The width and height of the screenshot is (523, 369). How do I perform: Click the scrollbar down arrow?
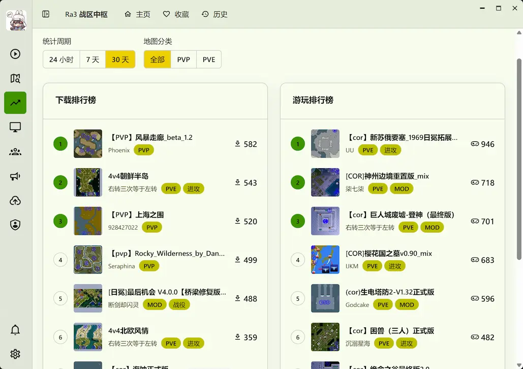pyautogui.click(x=518, y=365)
